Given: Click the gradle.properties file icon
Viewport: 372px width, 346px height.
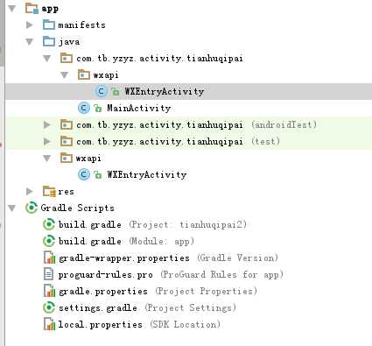Looking at the screenshot, I should 49,291.
